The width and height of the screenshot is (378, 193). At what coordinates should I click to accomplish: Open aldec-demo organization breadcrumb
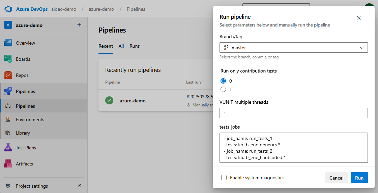[64, 9]
